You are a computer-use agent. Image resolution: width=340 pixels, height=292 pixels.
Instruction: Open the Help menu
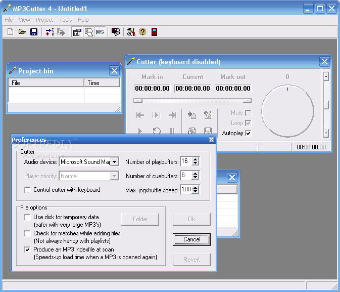83,20
